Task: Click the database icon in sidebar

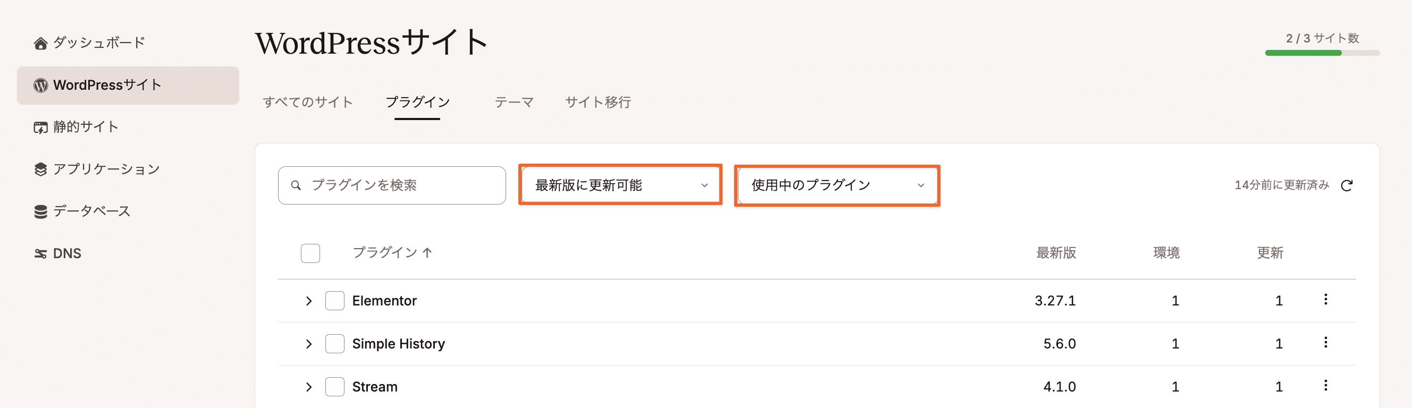Action: tap(40, 212)
